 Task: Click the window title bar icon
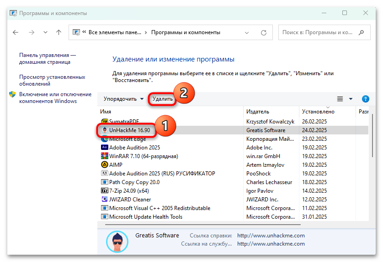[x=13, y=13]
